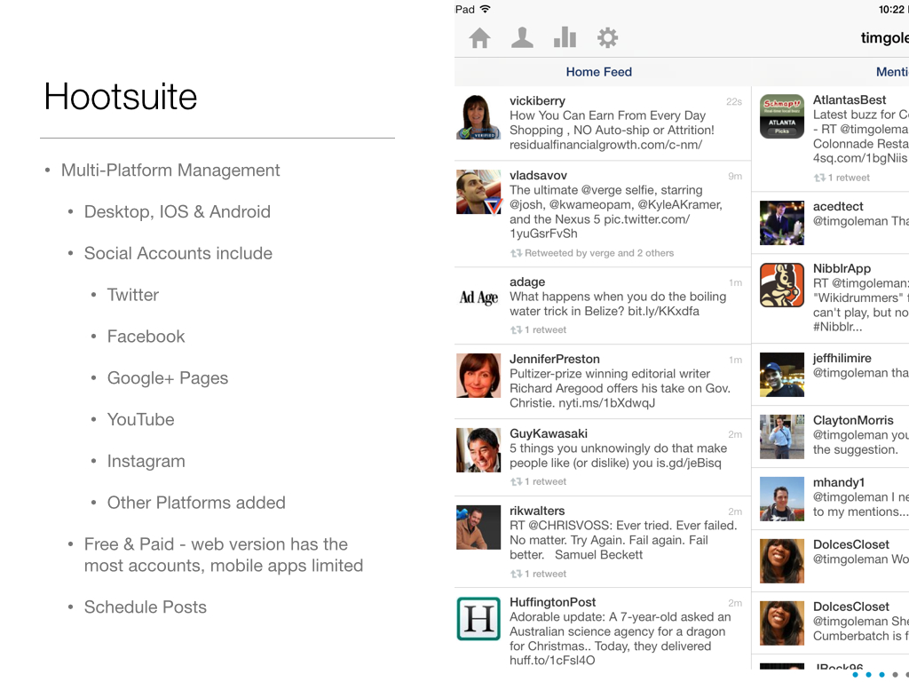Click the Ad Age logo avatar
Image resolution: width=909 pixels, height=682 pixels.
point(478,297)
